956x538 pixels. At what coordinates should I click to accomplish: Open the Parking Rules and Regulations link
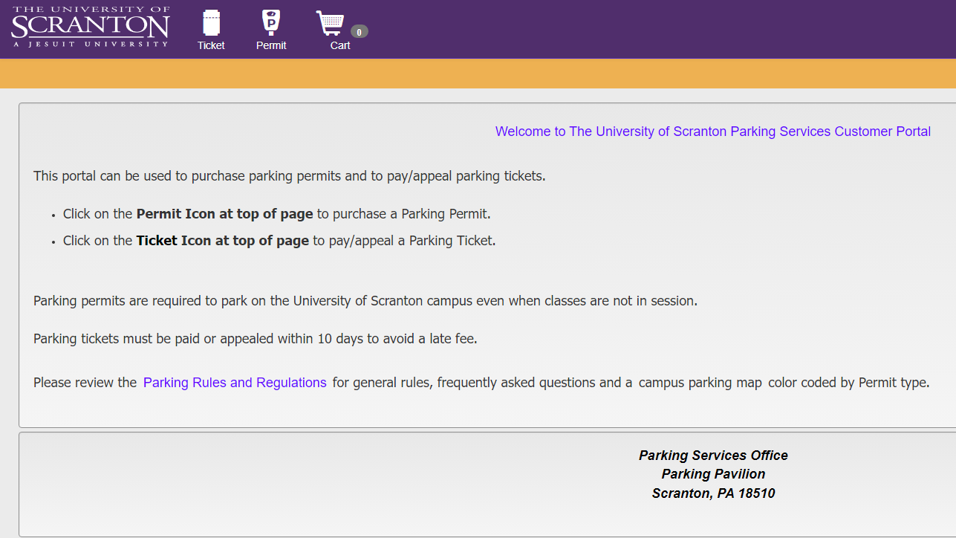(235, 383)
